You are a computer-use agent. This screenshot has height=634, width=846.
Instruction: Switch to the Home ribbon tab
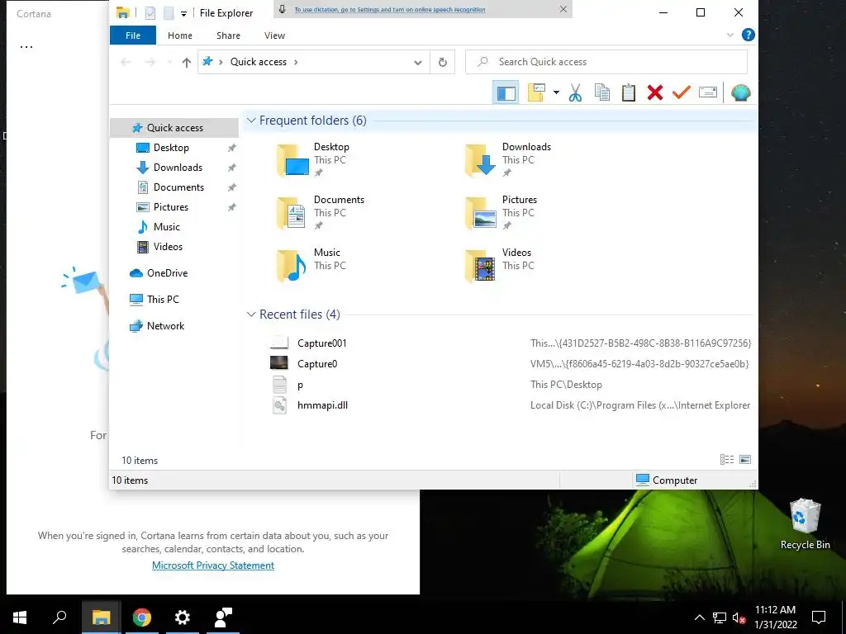179,35
